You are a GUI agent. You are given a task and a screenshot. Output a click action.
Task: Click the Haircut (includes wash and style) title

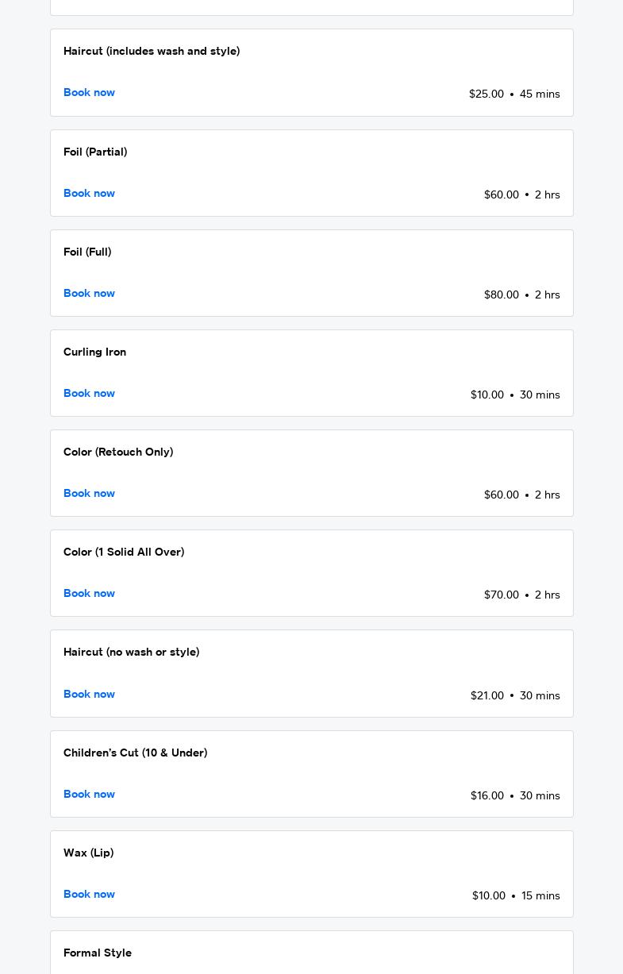click(x=152, y=51)
